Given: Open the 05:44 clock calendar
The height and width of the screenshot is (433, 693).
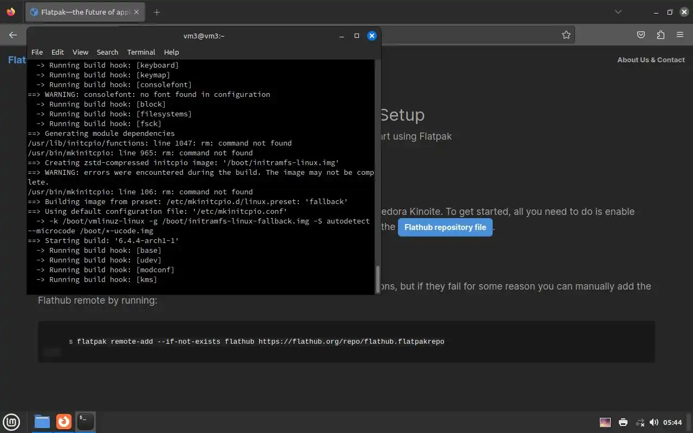Looking at the screenshot, I should click(x=672, y=422).
